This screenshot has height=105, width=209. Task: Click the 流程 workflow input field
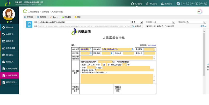click(x=85, y=26)
